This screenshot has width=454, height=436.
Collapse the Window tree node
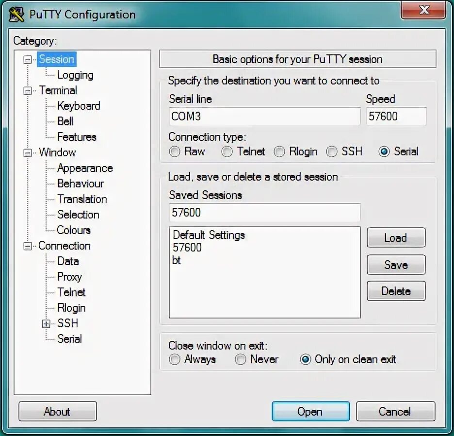[x=28, y=153]
